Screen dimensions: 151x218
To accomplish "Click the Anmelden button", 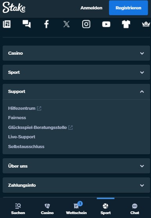I will click(91, 8).
